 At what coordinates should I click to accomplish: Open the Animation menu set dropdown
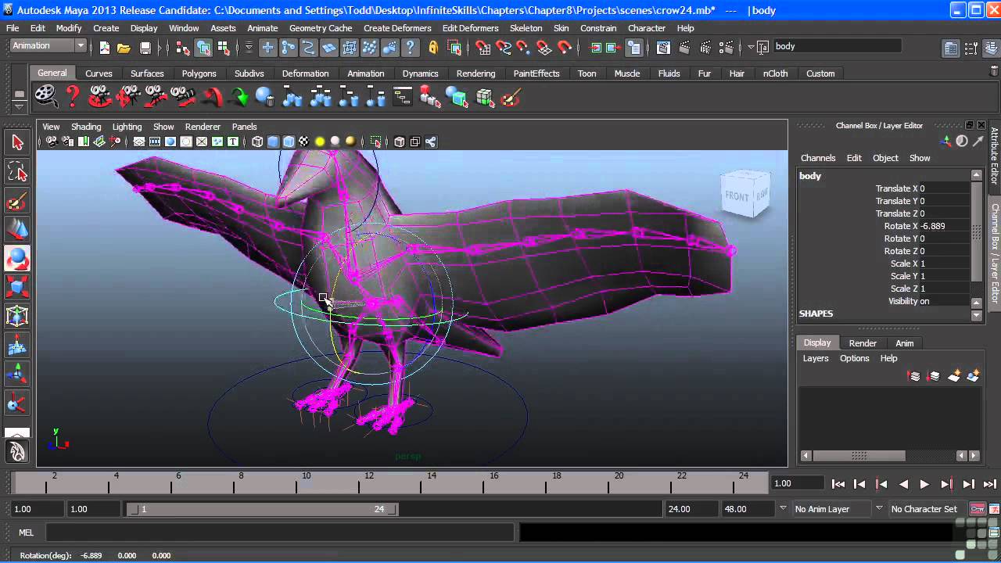click(48, 45)
